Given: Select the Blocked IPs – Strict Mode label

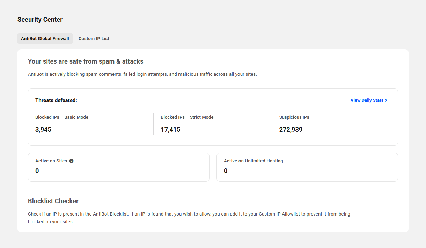Looking at the screenshot, I should (187, 117).
